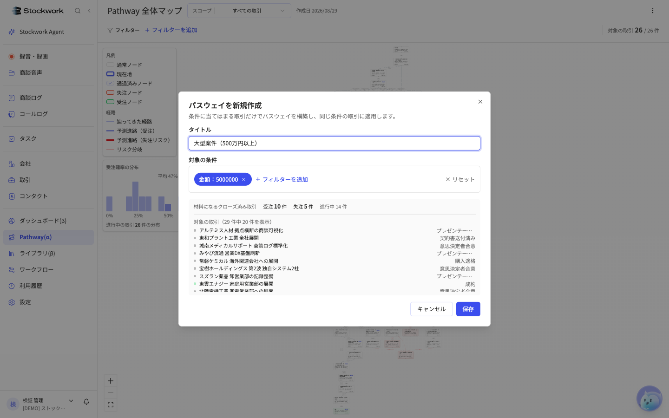Open the スコープ すべての取引 dropdown
669x418 pixels.
click(239, 11)
